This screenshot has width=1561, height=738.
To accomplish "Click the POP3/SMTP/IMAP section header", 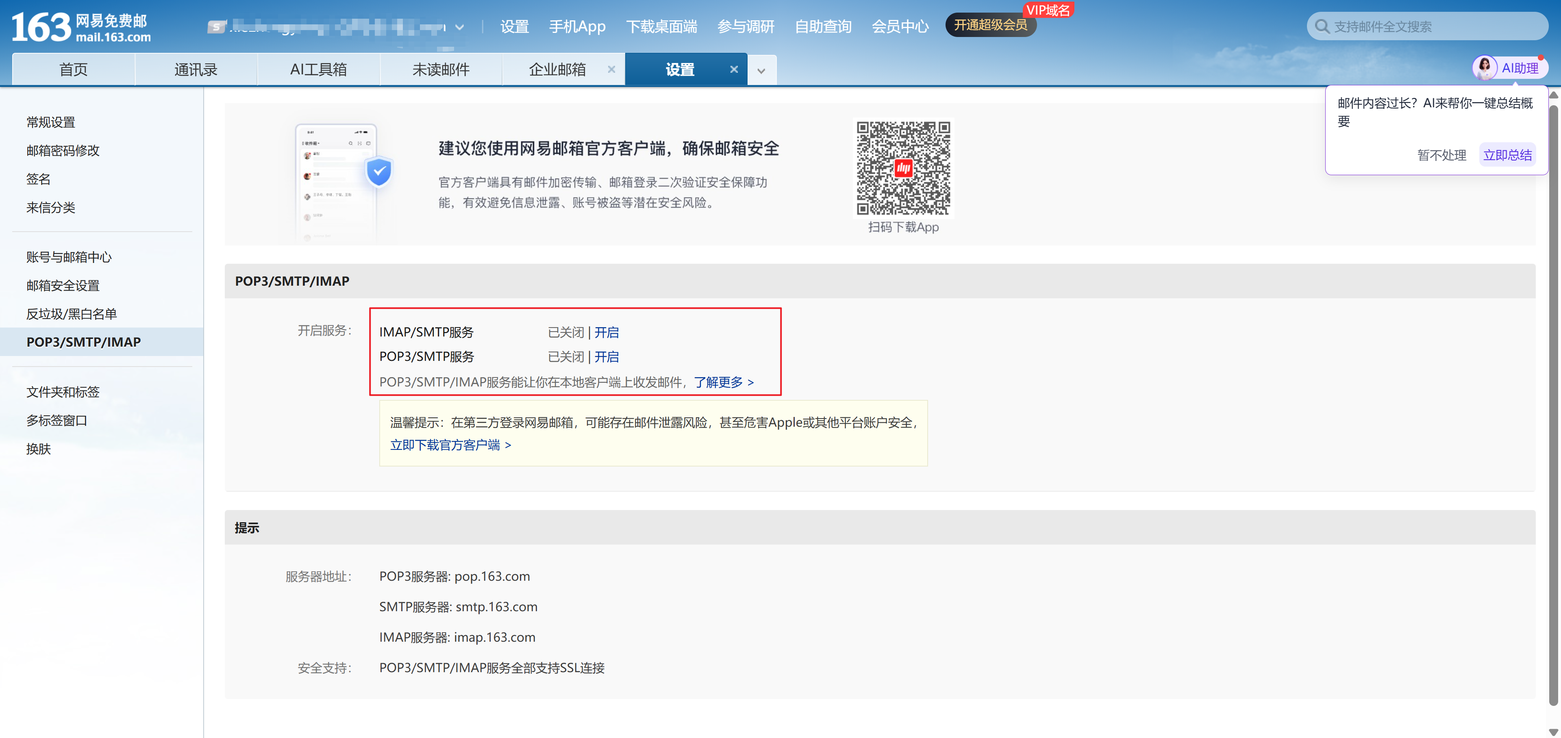I will 879,281.
